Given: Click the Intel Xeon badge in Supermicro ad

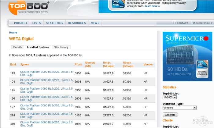Looking at the screenshot, I should (202, 69).
